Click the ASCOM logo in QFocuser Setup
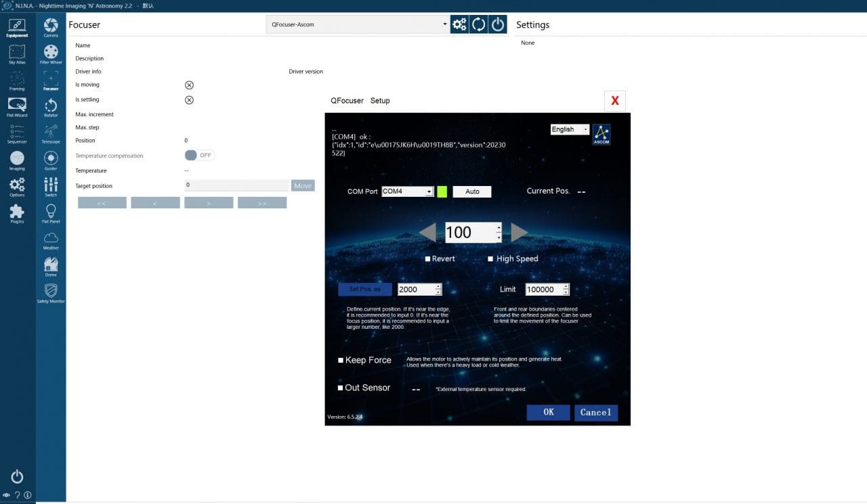Image resolution: width=867 pixels, height=504 pixels. click(601, 134)
